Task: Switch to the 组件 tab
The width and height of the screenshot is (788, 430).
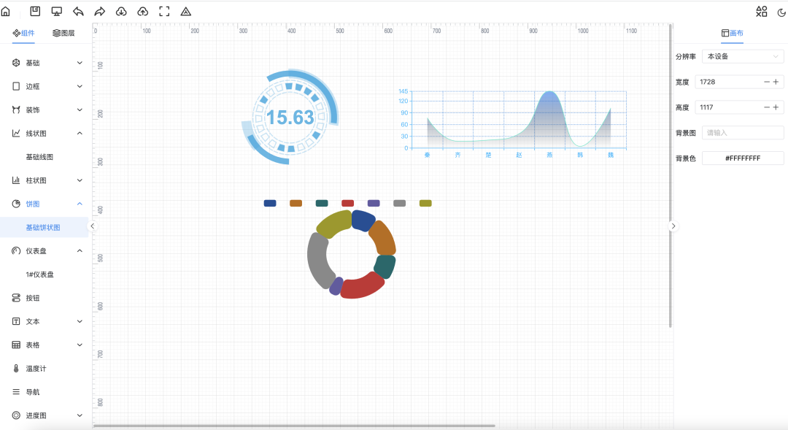Action: [23, 33]
